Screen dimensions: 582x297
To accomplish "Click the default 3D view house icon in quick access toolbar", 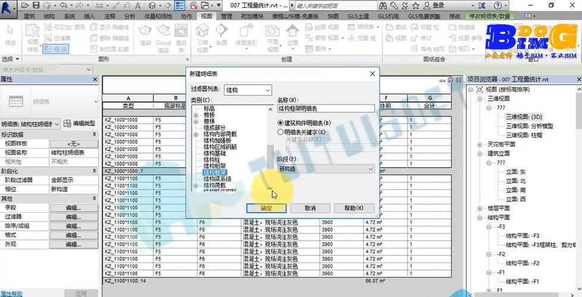I will (152, 5).
